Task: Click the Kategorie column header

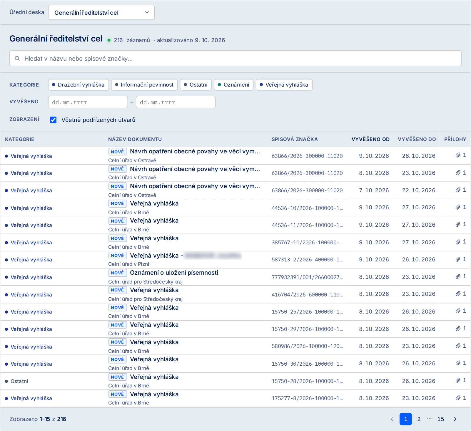Action: (x=20, y=139)
